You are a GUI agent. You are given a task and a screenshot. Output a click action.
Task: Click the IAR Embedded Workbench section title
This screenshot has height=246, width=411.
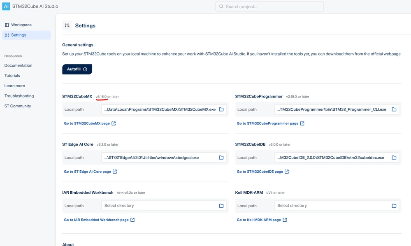coord(88,193)
